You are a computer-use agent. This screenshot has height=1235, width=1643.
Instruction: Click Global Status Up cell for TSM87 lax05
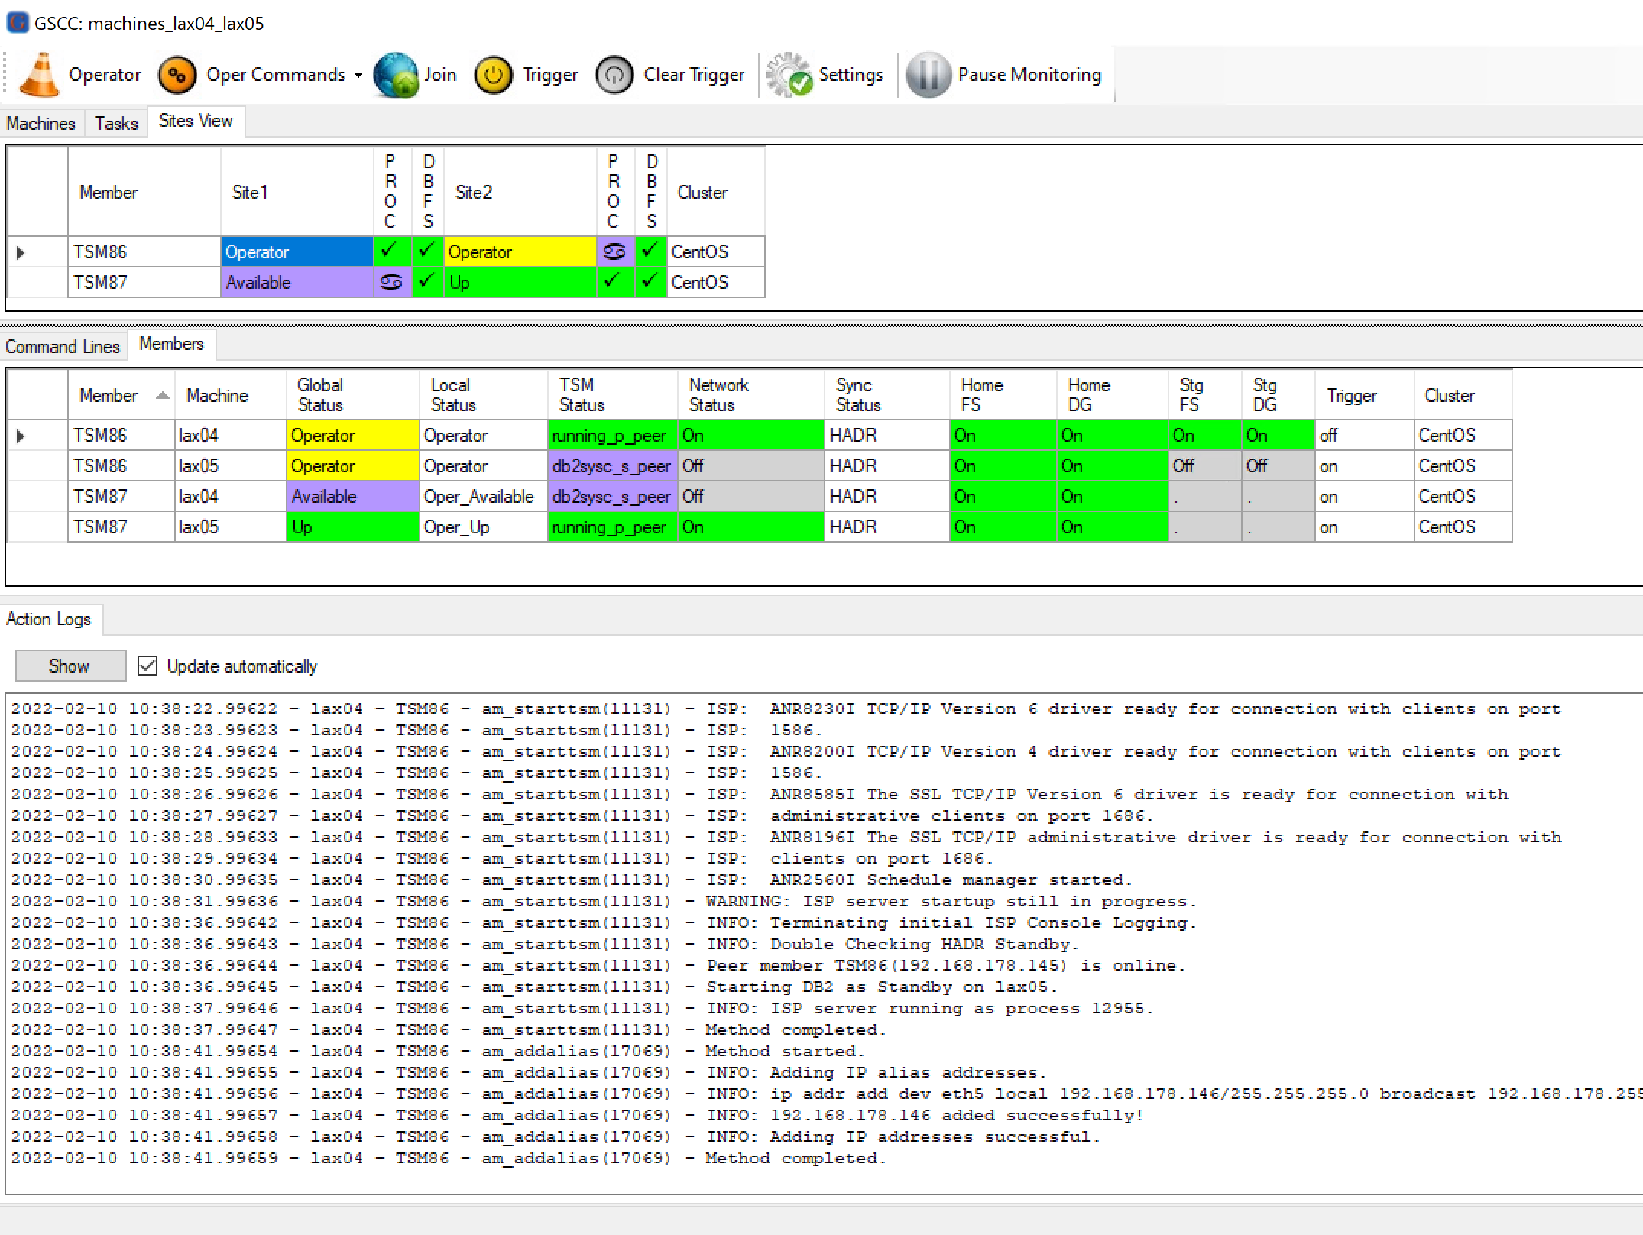pos(352,527)
